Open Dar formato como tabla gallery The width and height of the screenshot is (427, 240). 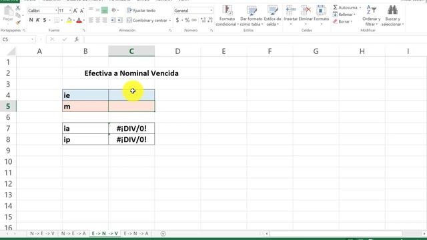[252, 16]
